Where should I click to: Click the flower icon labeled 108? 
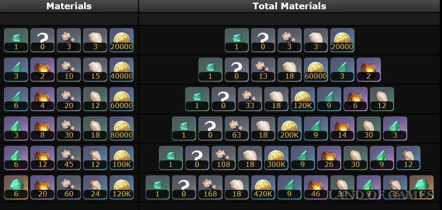point(223,158)
